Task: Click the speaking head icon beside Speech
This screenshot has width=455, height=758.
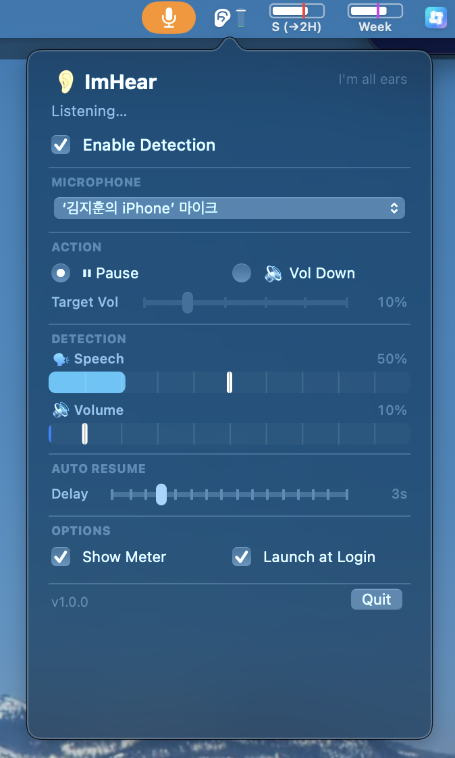Action: point(61,359)
